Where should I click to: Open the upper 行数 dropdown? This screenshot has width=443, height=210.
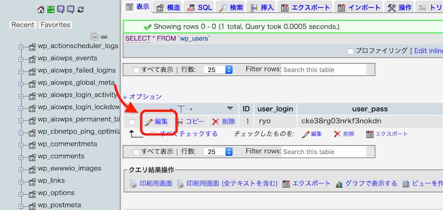click(218, 70)
